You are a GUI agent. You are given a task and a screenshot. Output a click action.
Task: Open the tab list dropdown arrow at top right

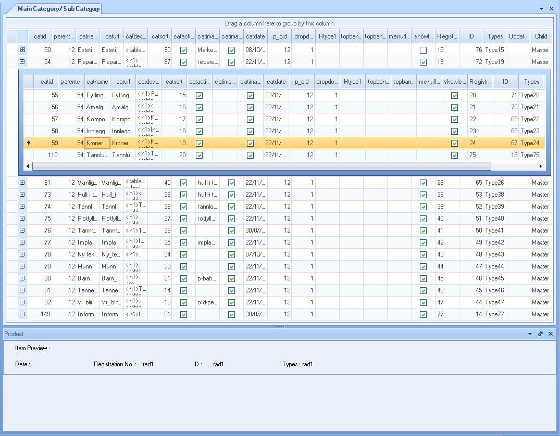click(x=541, y=8)
